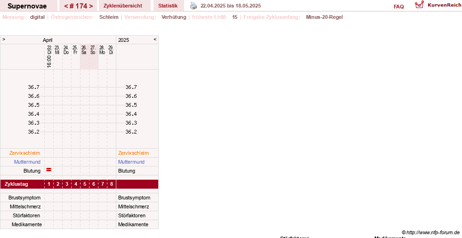Click cycle day 6 in Zyklustag row

[x=94, y=184]
